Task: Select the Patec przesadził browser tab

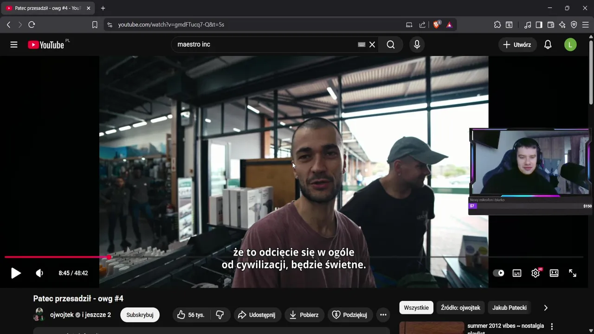Action: 48,8
